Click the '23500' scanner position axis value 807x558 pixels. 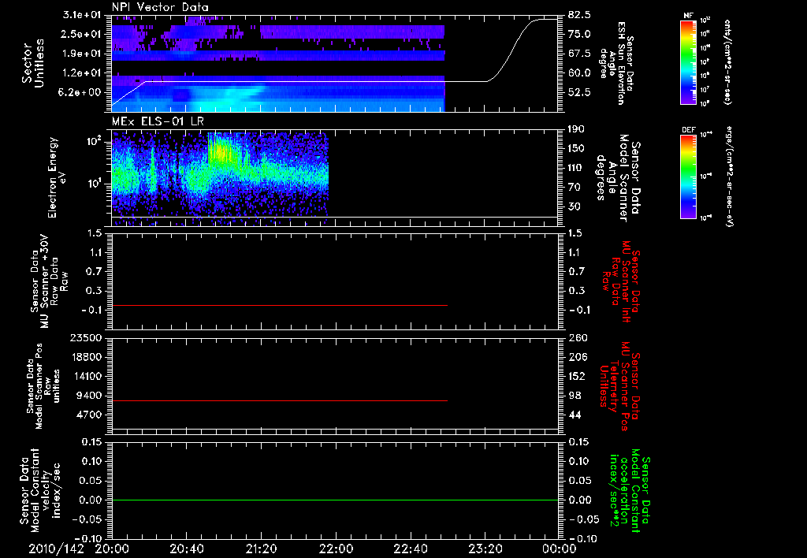pos(87,338)
